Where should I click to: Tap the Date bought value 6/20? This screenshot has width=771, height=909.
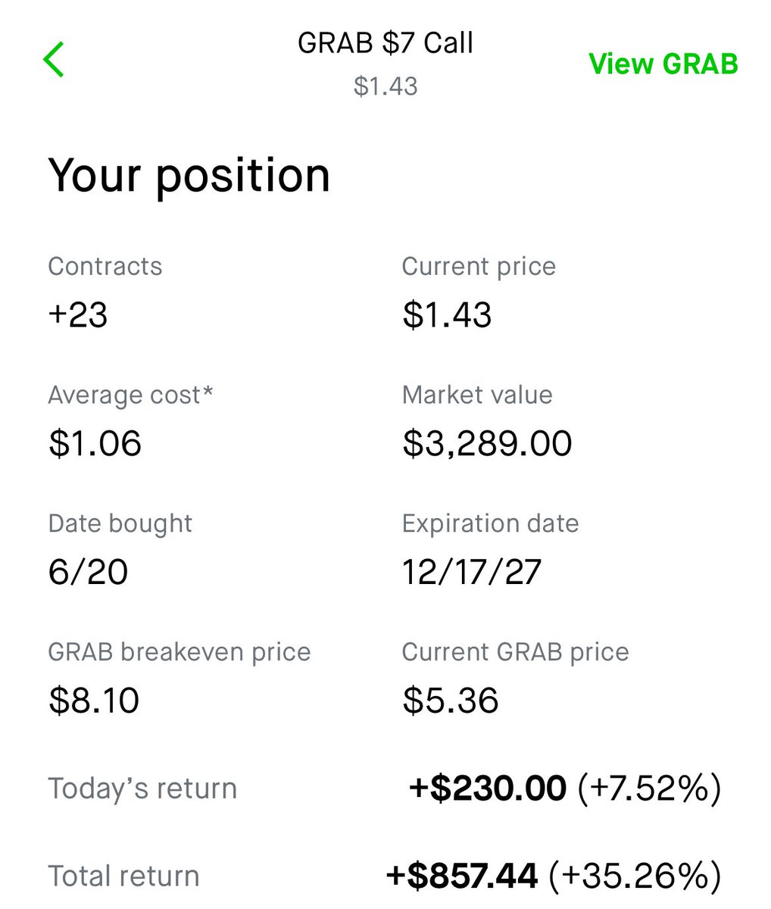[88, 571]
